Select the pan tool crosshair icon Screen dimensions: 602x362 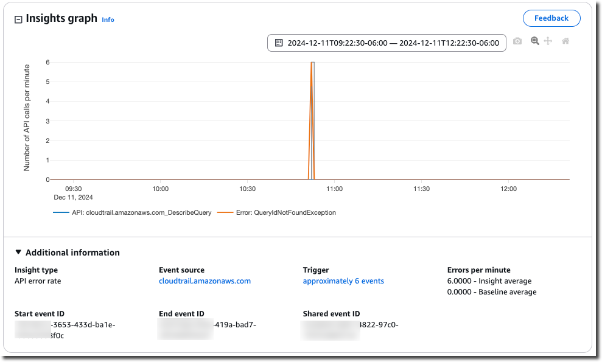(549, 41)
